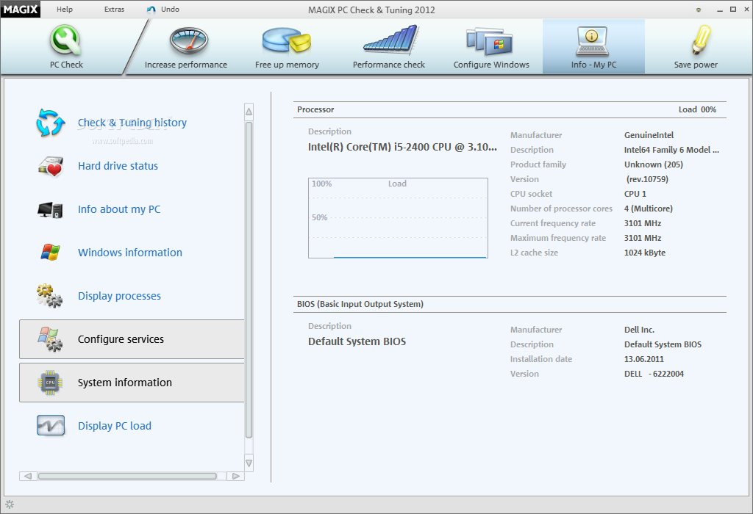753x514 pixels.
Task: Click the status bar gear icon
Action: pos(10,504)
